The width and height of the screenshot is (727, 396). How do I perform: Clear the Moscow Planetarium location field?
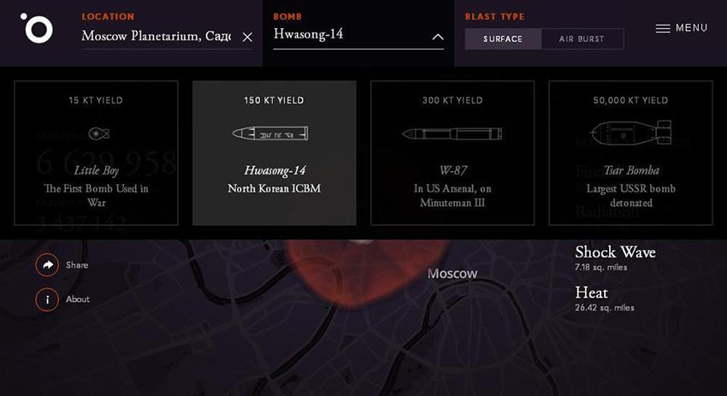click(x=247, y=37)
